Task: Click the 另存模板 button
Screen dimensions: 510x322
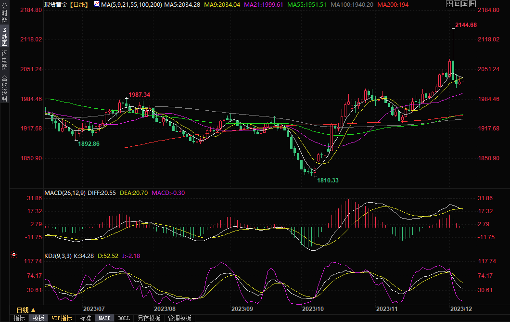Action: (x=149, y=318)
